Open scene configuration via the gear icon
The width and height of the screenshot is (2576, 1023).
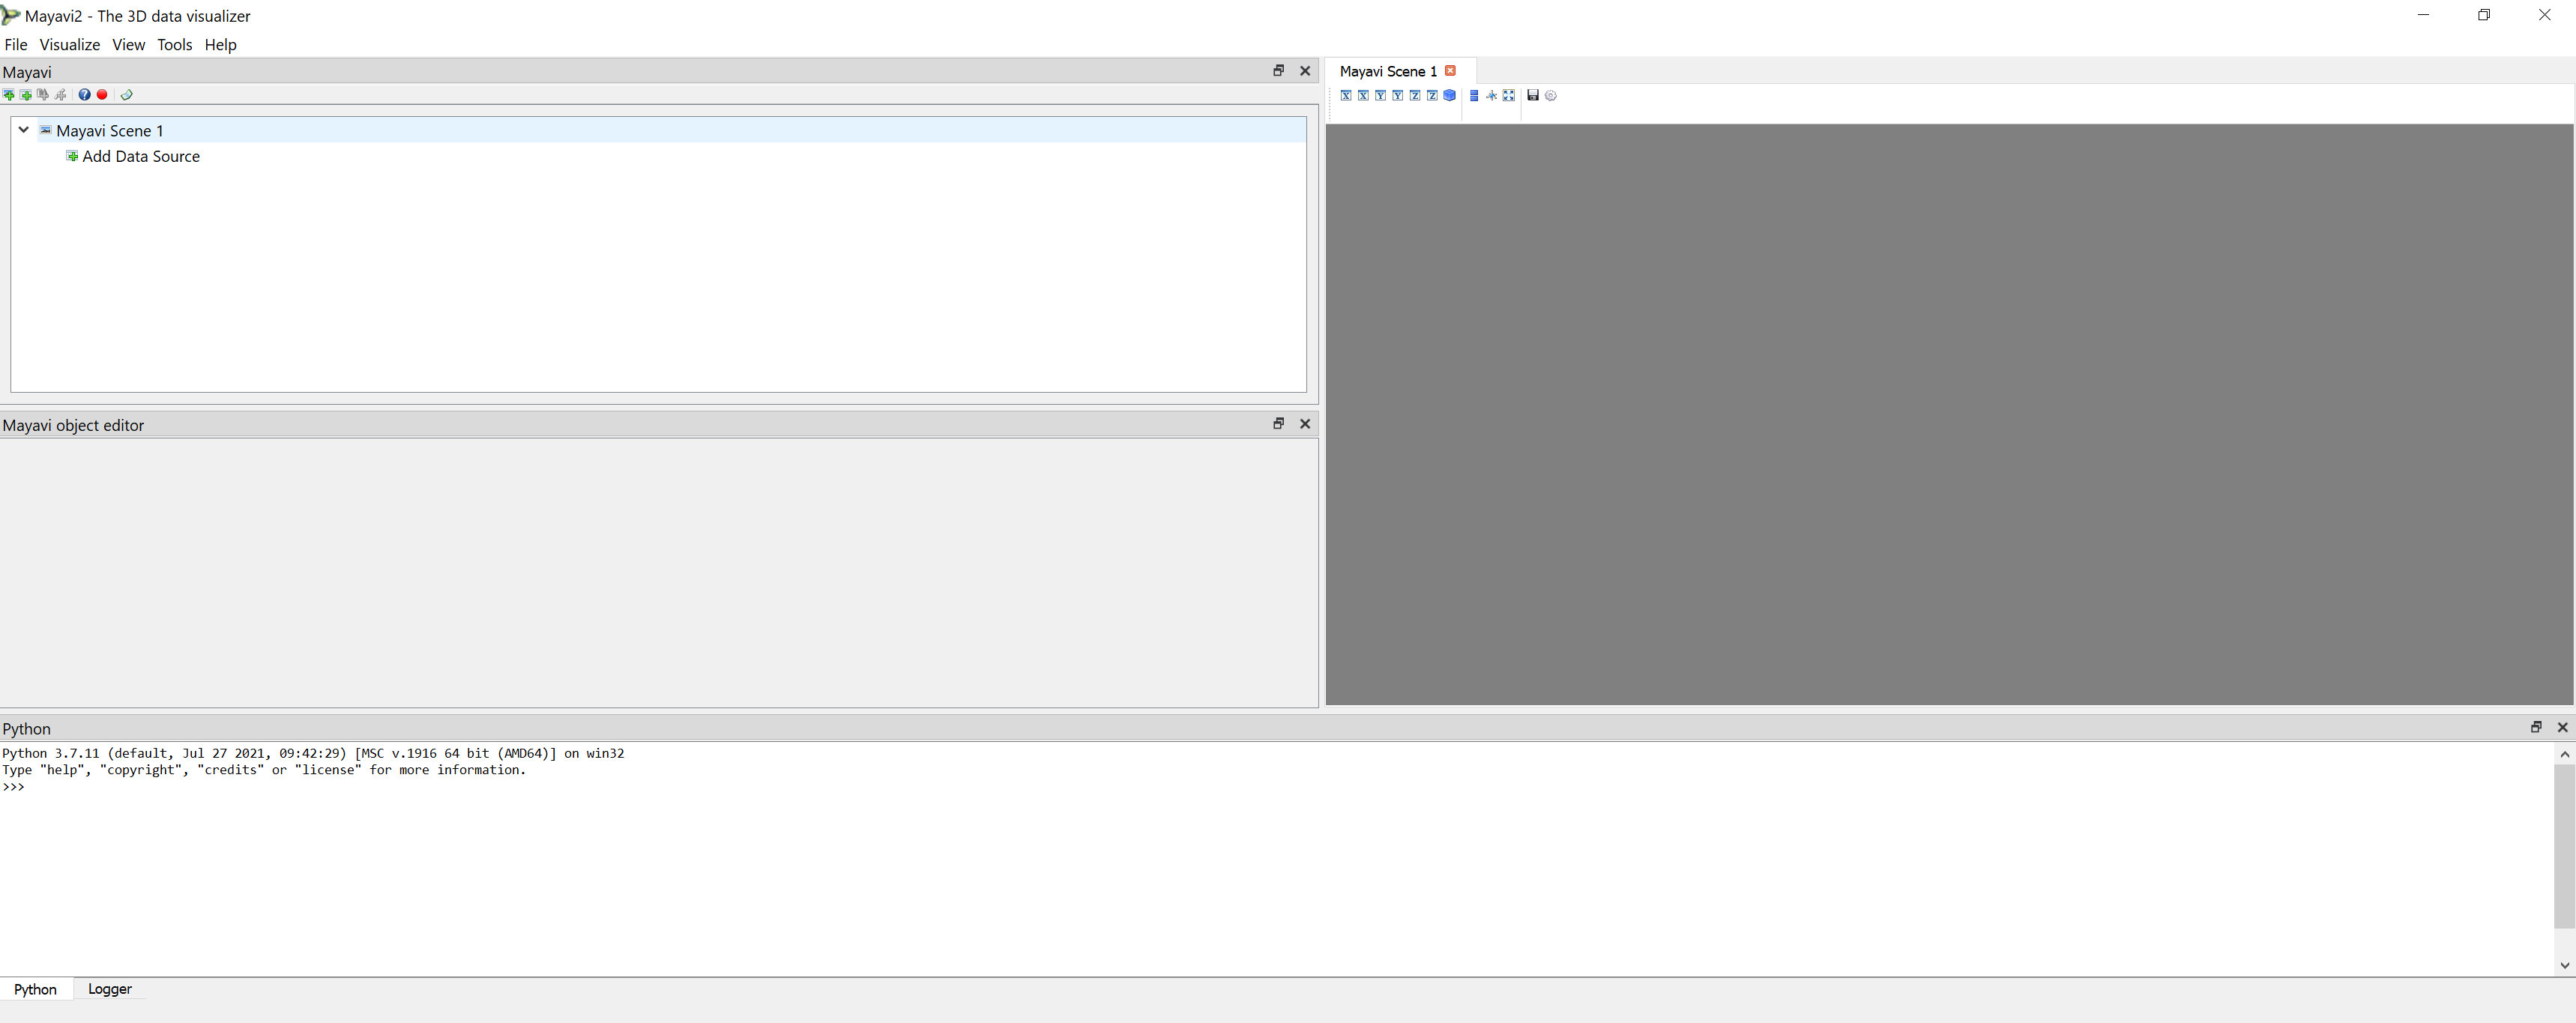[1550, 96]
